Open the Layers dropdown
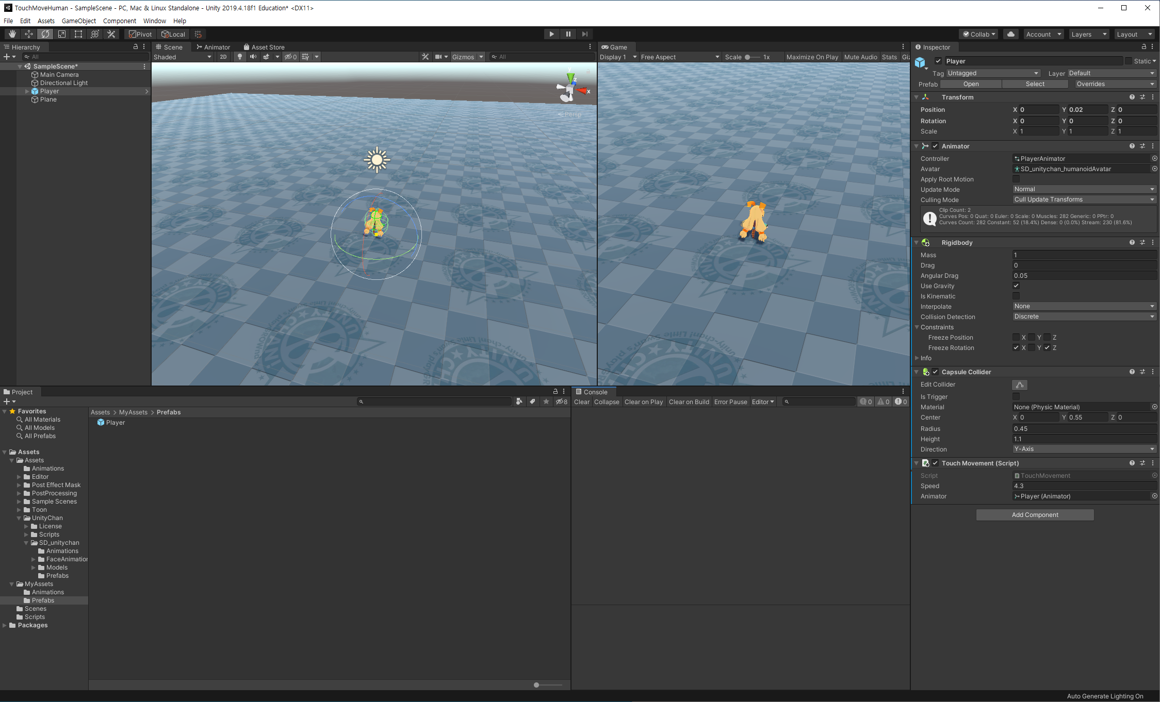This screenshot has height=702, width=1160. pyautogui.click(x=1088, y=34)
